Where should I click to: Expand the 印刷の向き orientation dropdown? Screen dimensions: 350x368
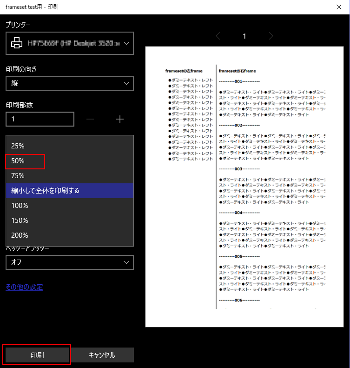(70, 83)
